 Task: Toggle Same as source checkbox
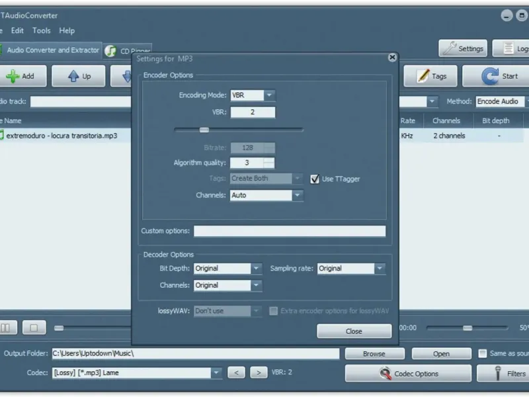[x=483, y=353]
